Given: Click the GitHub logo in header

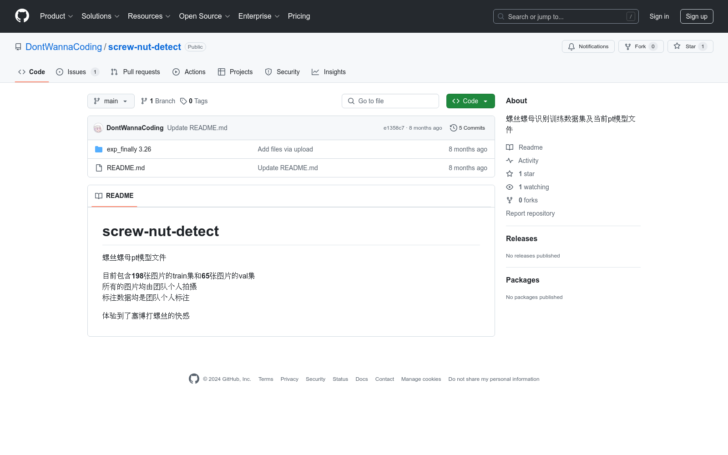Looking at the screenshot, I should [22, 16].
